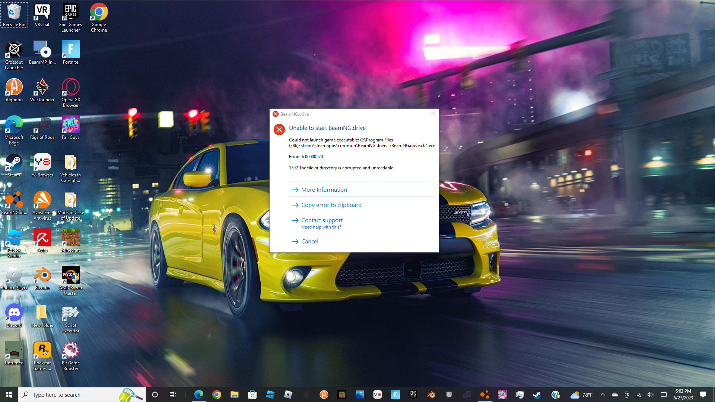Cancel the BeamNG.drive error dialog
Screen dimensions: 715x402
pos(309,242)
